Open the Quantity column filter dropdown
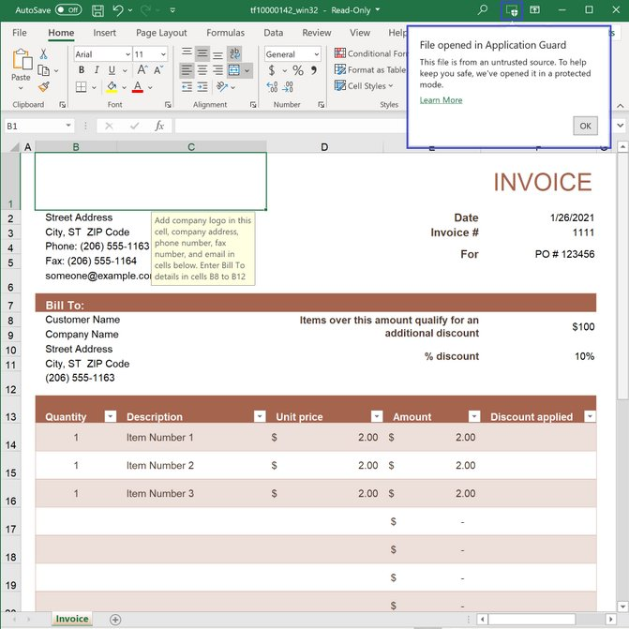 (x=110, y=416)
